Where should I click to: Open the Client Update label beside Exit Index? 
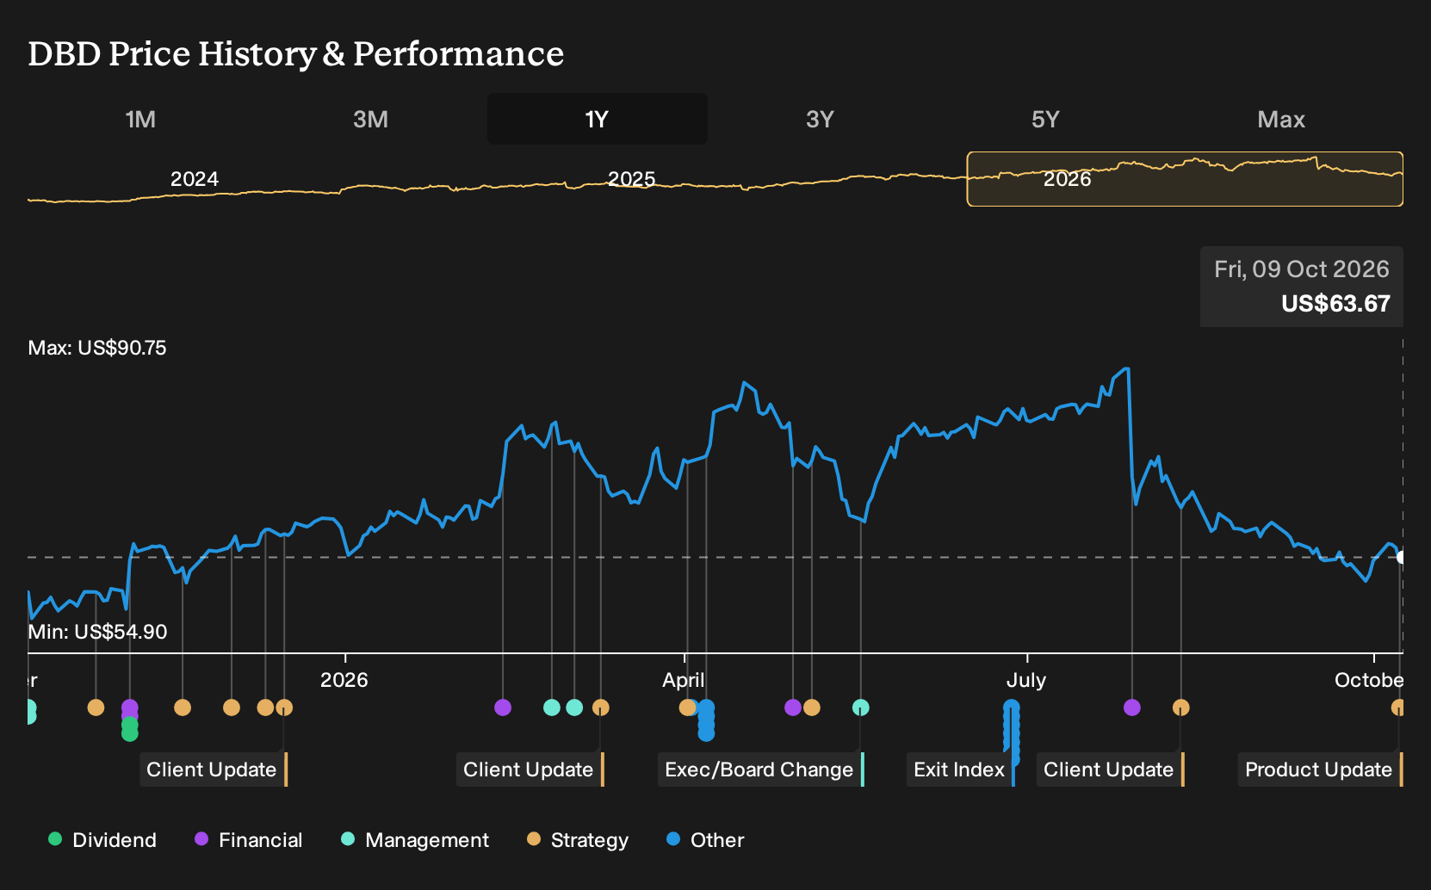(x=1111, y=769)
